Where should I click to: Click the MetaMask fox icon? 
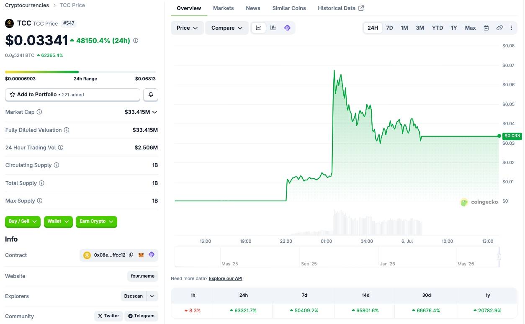(x=141, y=255)
